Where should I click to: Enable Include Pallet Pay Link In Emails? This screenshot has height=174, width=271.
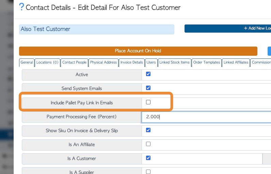coord(148,102)
